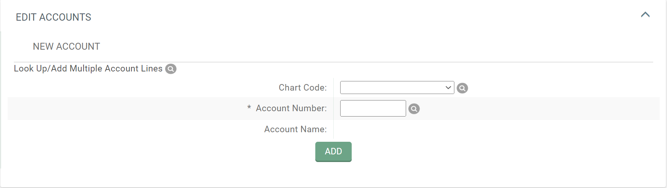Open the multiple account lines lookup icon
The height and width of the screenshot is (188, 667).
point(170,69)
